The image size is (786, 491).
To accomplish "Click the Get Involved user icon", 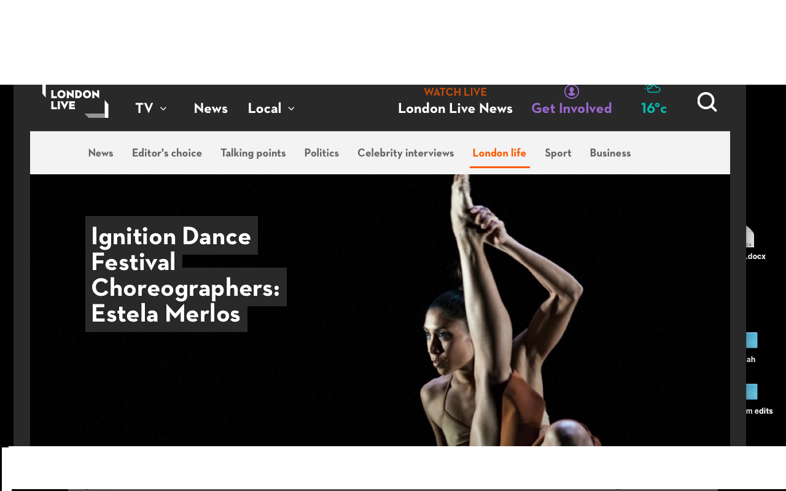I will (x=572, y=91).
